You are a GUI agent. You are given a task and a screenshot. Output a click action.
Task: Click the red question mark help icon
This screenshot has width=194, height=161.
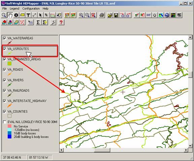click(61, 23)
